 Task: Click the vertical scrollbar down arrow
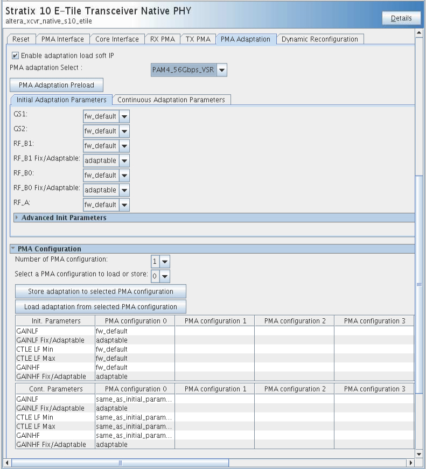click(419, 454)
